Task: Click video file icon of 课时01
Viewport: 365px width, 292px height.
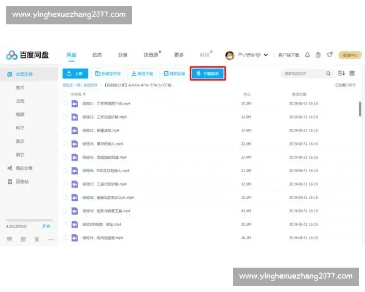Action: coord(74,103)
